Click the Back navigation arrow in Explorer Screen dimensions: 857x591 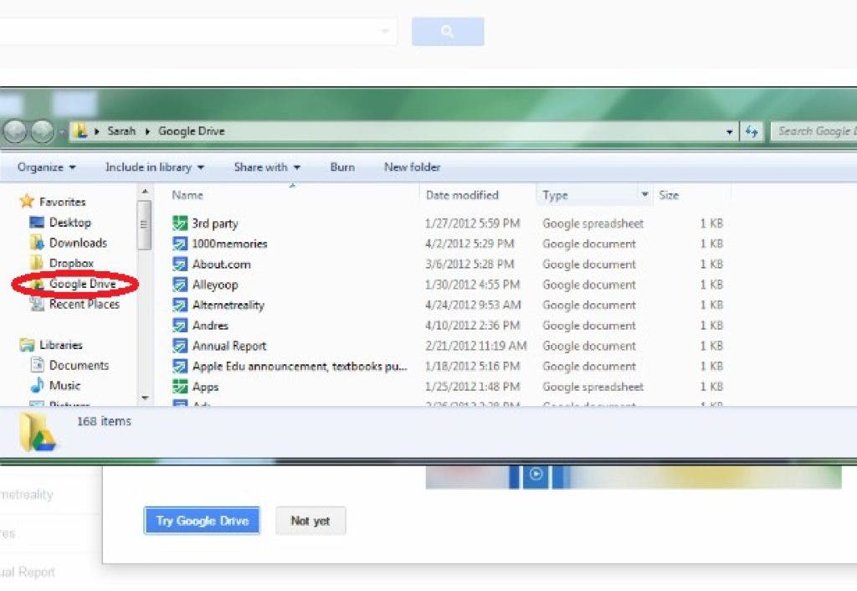click(x=15, y=131)
